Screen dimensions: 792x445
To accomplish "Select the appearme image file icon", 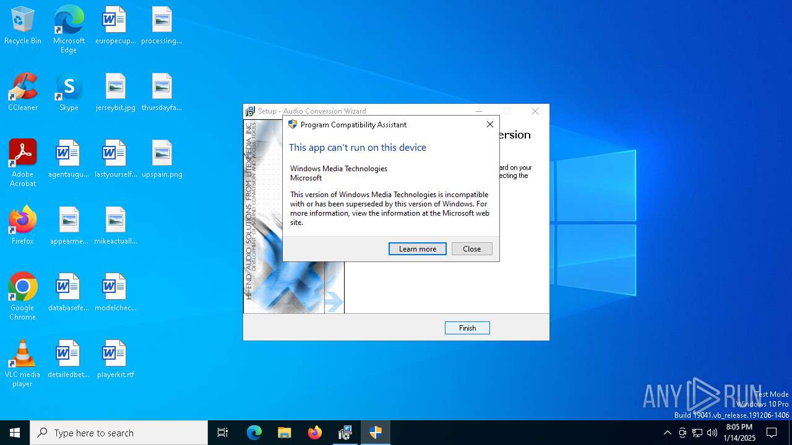I will pyautogui.click(x=69, y=226).
